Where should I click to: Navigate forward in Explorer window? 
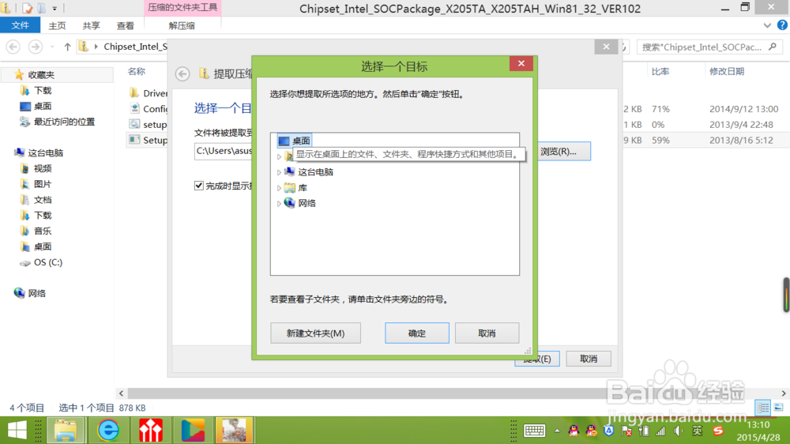[35, 47]
